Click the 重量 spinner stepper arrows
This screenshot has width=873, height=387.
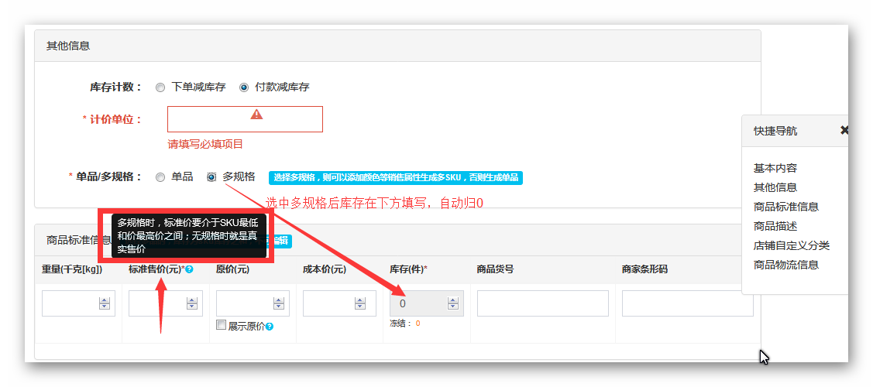[105, 303]
